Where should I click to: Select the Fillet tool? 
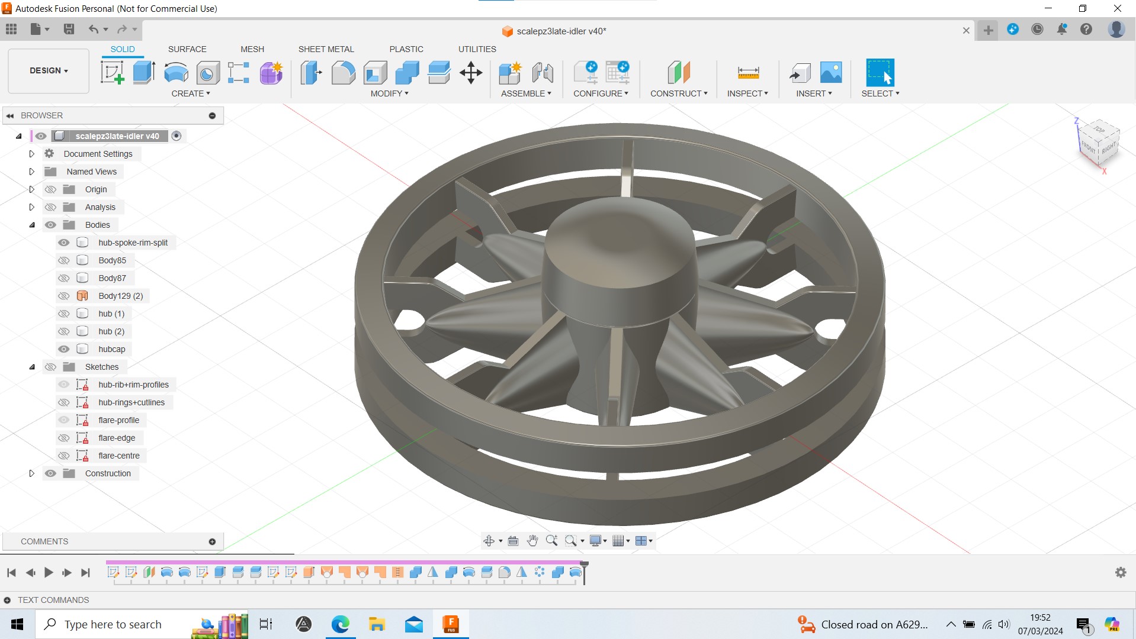[343, 73]
